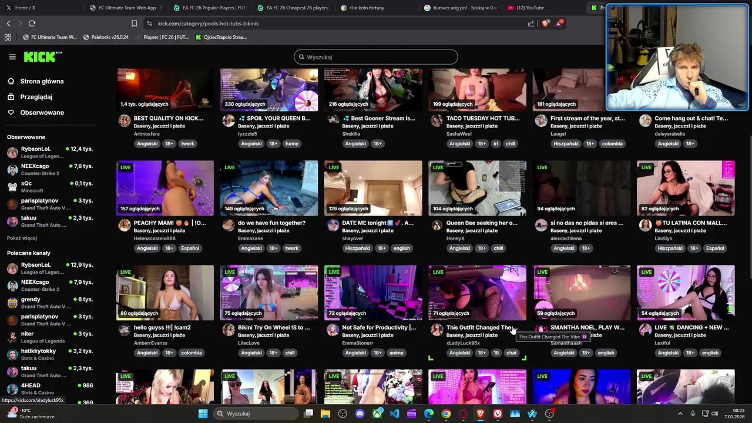This screenshot has height=423, width=752.
Task: Open Google Chrome from taskbar
Action: [446, 414]
